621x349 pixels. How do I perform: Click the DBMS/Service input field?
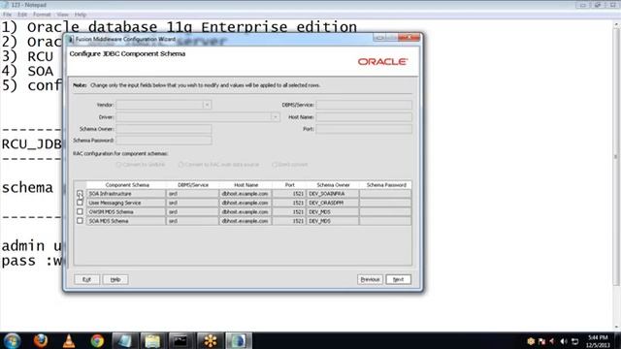(364, 105)
